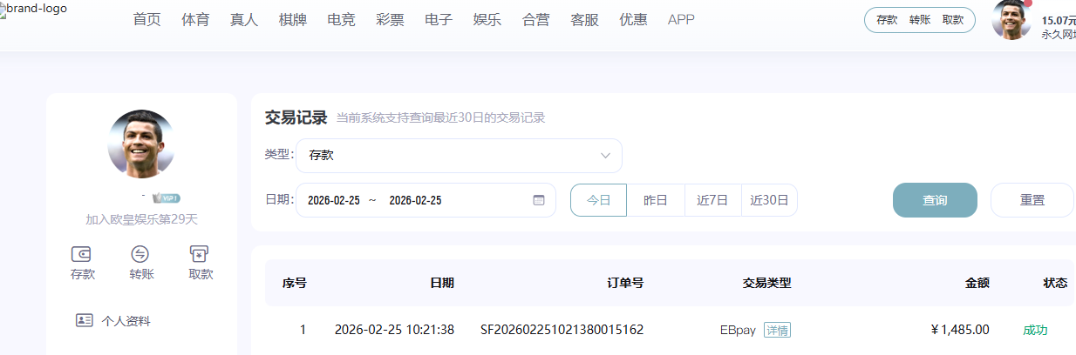Select the 昨日 date range option
The width and height of the screenshot is (1076, 355).
pos(656,200)
